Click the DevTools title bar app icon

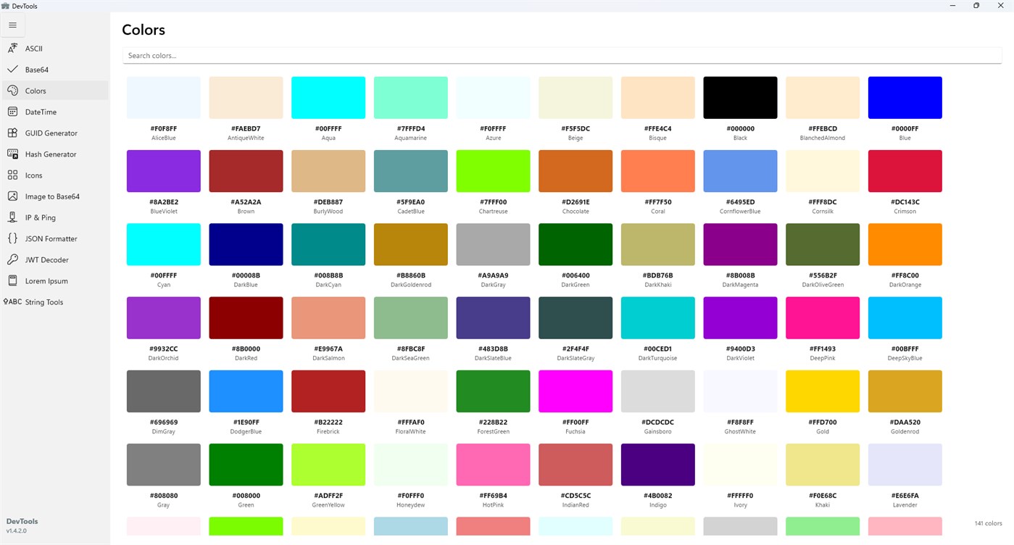[5, 6]
